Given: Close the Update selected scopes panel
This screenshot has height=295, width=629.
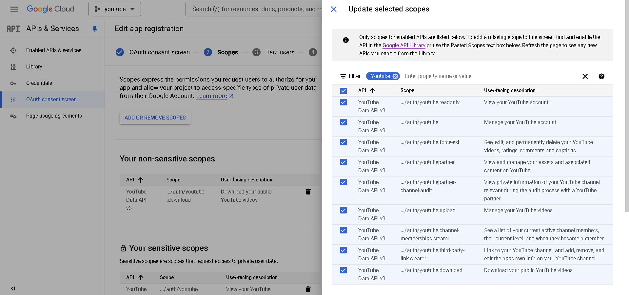Looking at the screenshot, I should (334, 9).
